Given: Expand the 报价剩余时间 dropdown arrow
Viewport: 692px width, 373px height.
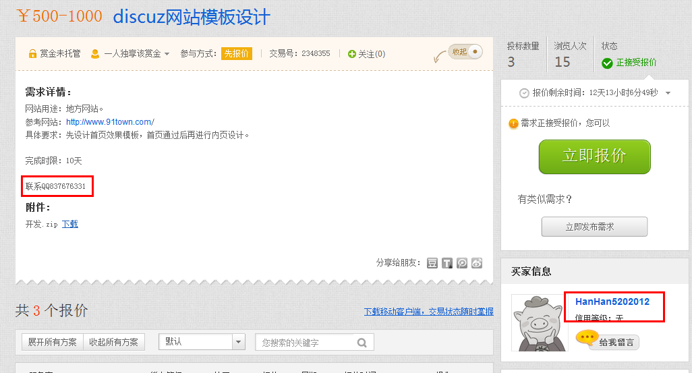Looking at the screenshot, I should pos(668,93).
